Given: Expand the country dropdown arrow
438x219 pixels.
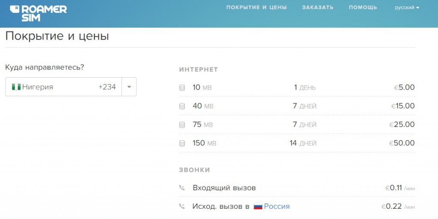Looking at the screenshot, I should click(129, 87).
